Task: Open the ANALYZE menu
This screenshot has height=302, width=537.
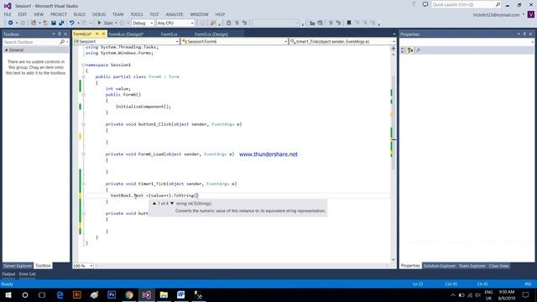Action: (x=175, y=14)
